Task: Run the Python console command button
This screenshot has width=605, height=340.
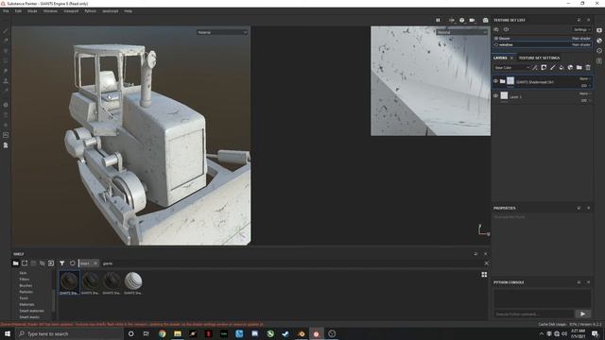Action: [582, 314]
